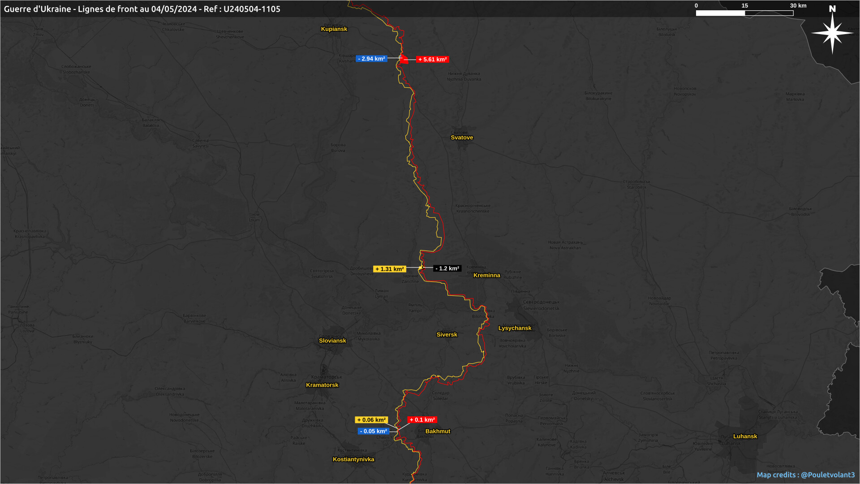Click the Kreminna city label
The width and height of the screenshot is (860, 484).
click(x=486, y=276)
